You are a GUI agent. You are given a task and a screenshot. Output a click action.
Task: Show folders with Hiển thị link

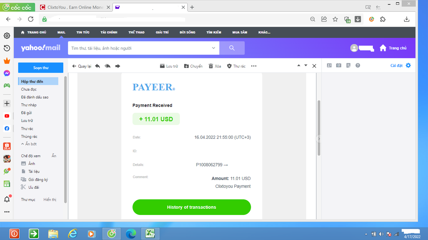click(x=50, y=200)
